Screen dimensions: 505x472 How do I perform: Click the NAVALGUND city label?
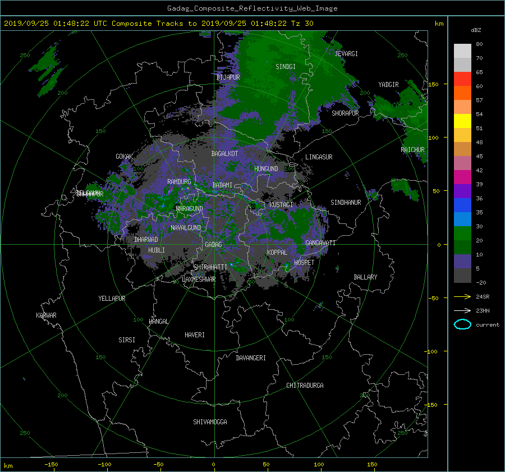point(186,228)
